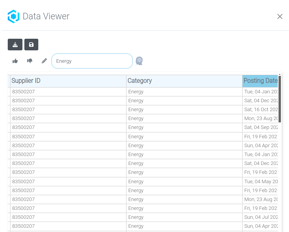Focus the search field containing Energy
The height and width of the screenshot is (232, 289).
tap(92, 61)
